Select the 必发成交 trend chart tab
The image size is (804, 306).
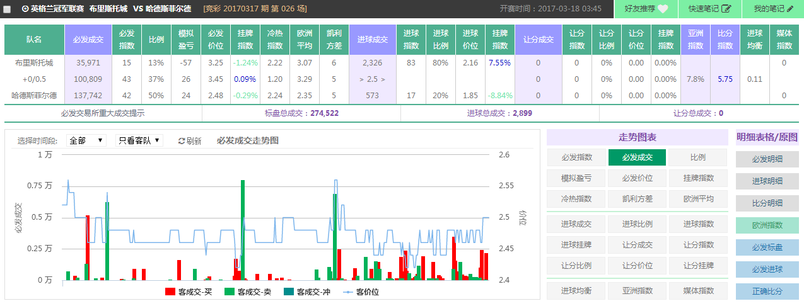pos(636,157)
